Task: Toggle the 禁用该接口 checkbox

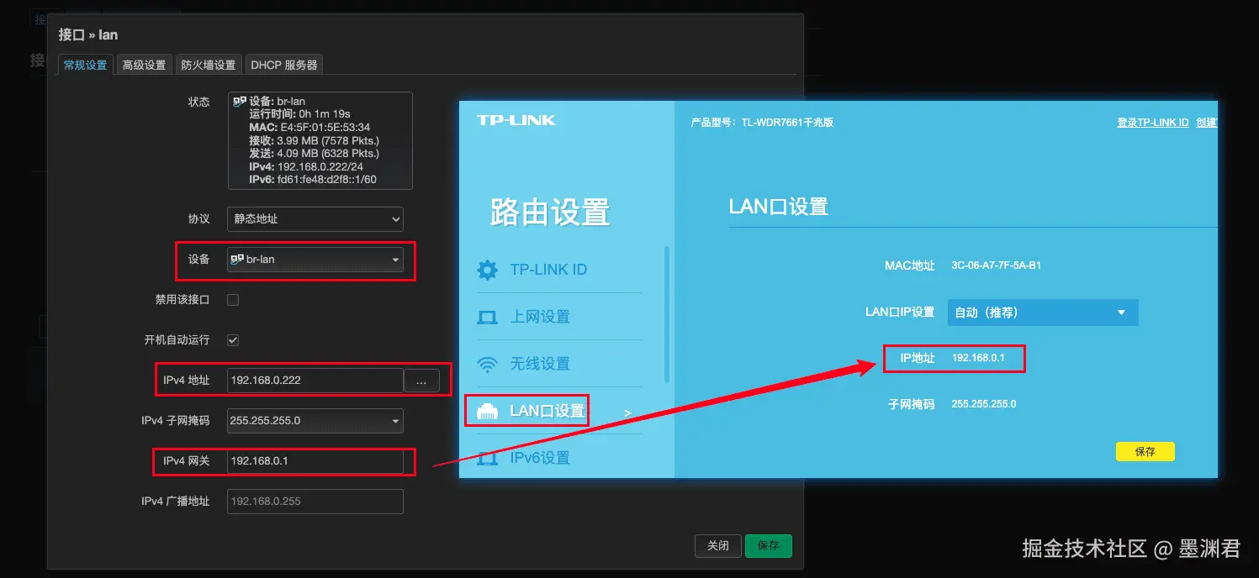Action: coord(234,300)
